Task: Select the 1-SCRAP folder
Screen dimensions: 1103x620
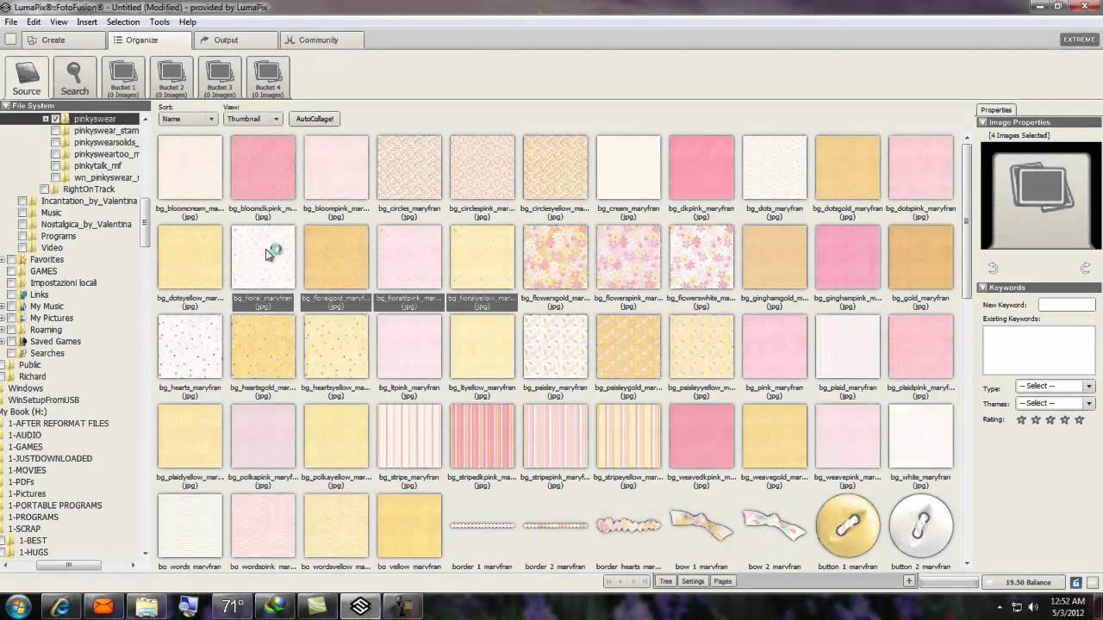Action: pyautogui.click(x=25, y=529)
